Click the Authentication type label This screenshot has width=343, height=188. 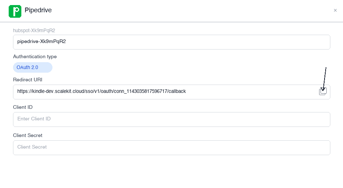(x=35, y=56)
